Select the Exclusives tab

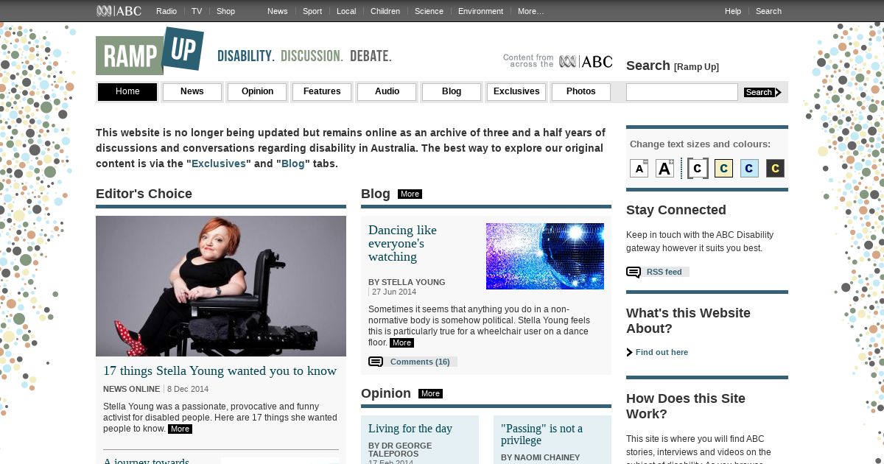(516, 92)
